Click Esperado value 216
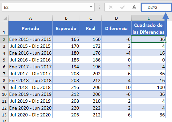The height and width of the screenshot is (122, 172). coord(66,87)
